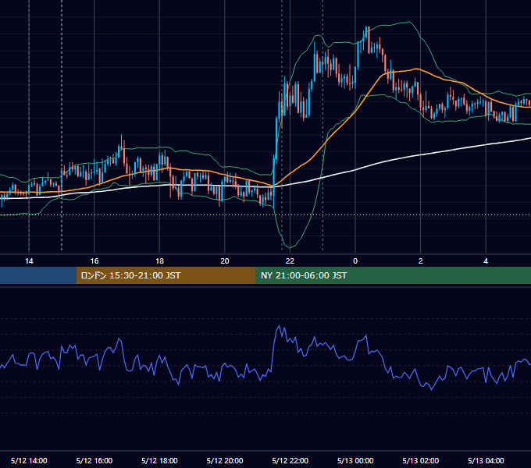Click the 0 hour label on price chart axis
531x468 pixels.
click(x=355, y=261)
